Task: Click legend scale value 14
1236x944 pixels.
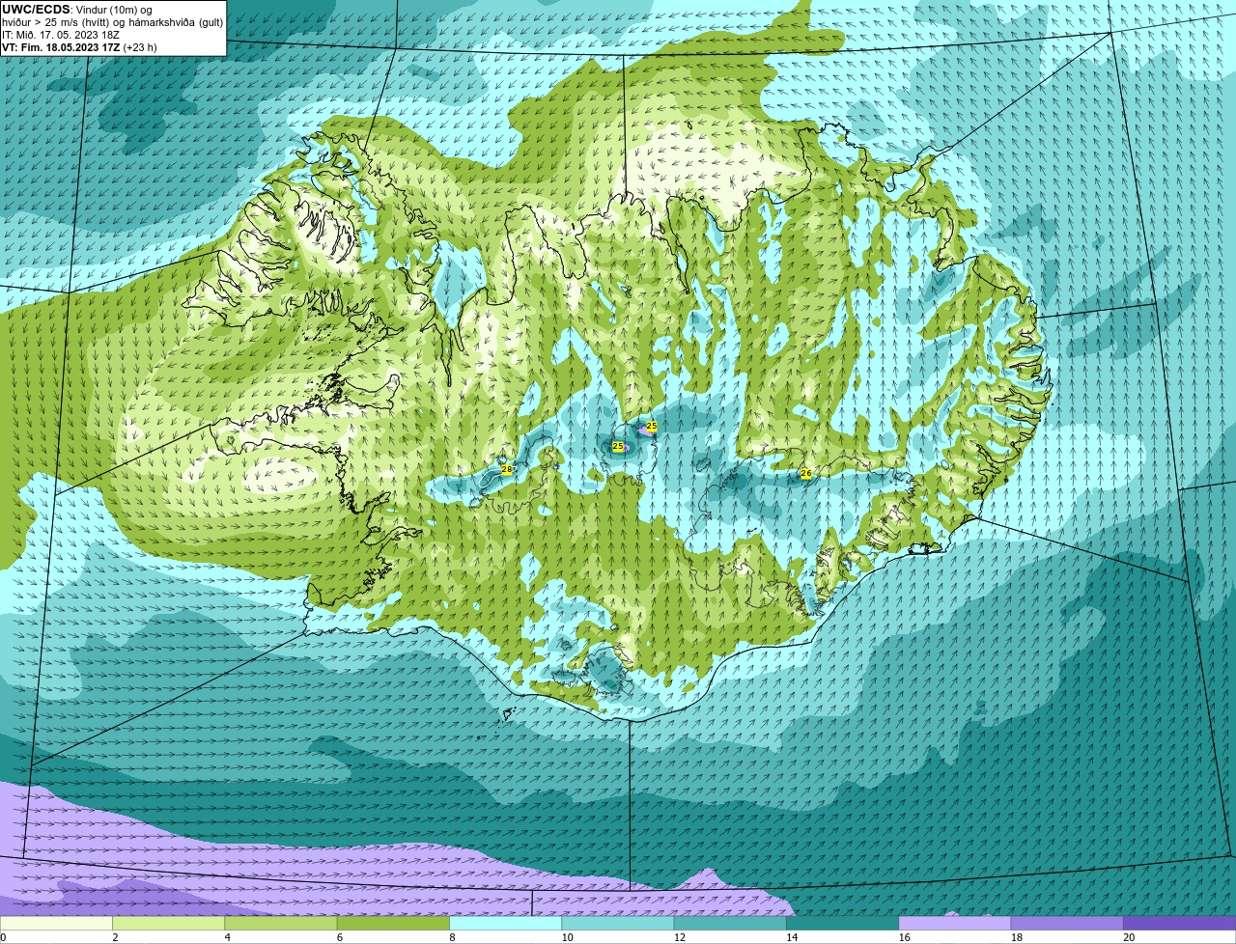Action: click(x=791, y=937)
